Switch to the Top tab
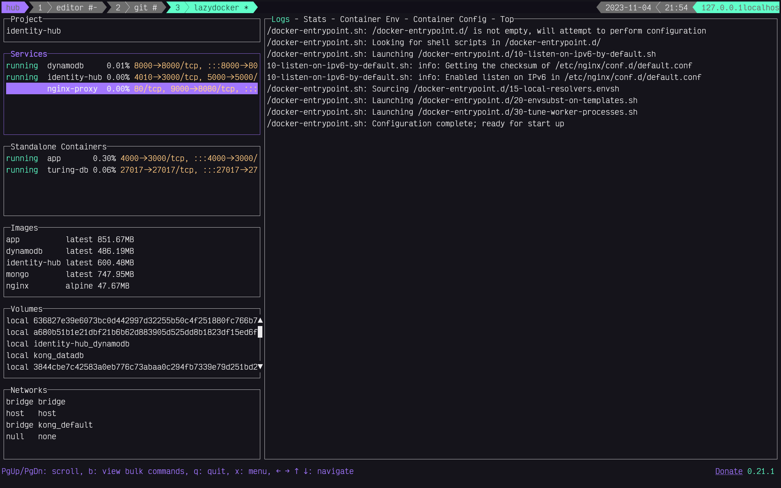 507,19
